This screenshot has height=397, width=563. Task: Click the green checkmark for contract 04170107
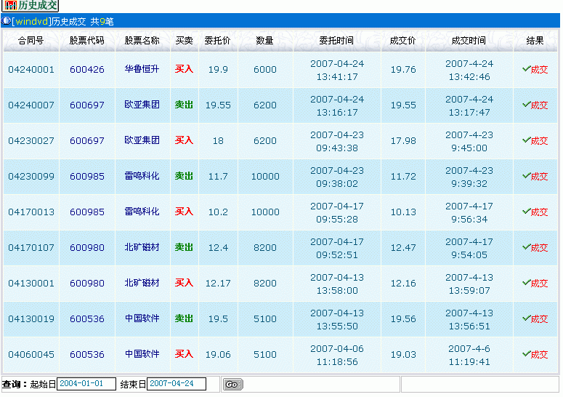526,246
